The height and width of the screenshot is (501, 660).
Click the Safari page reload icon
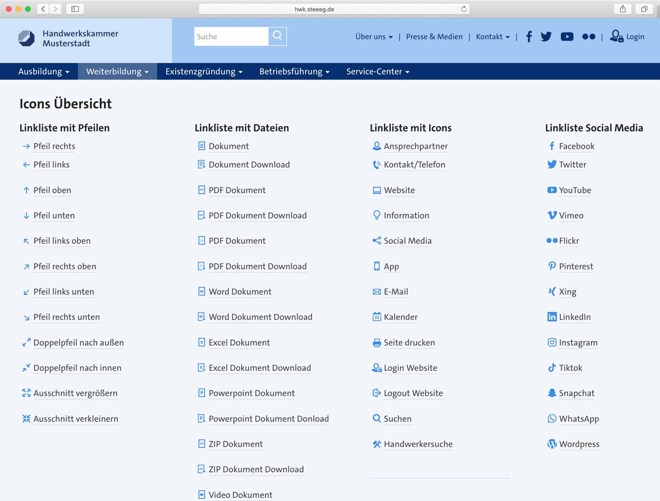click(x=463, y=9)
